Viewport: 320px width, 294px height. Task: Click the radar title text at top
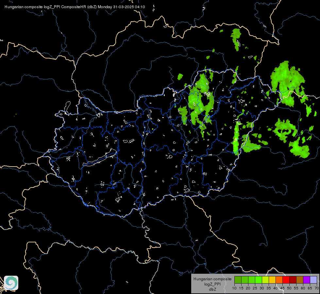75,7
